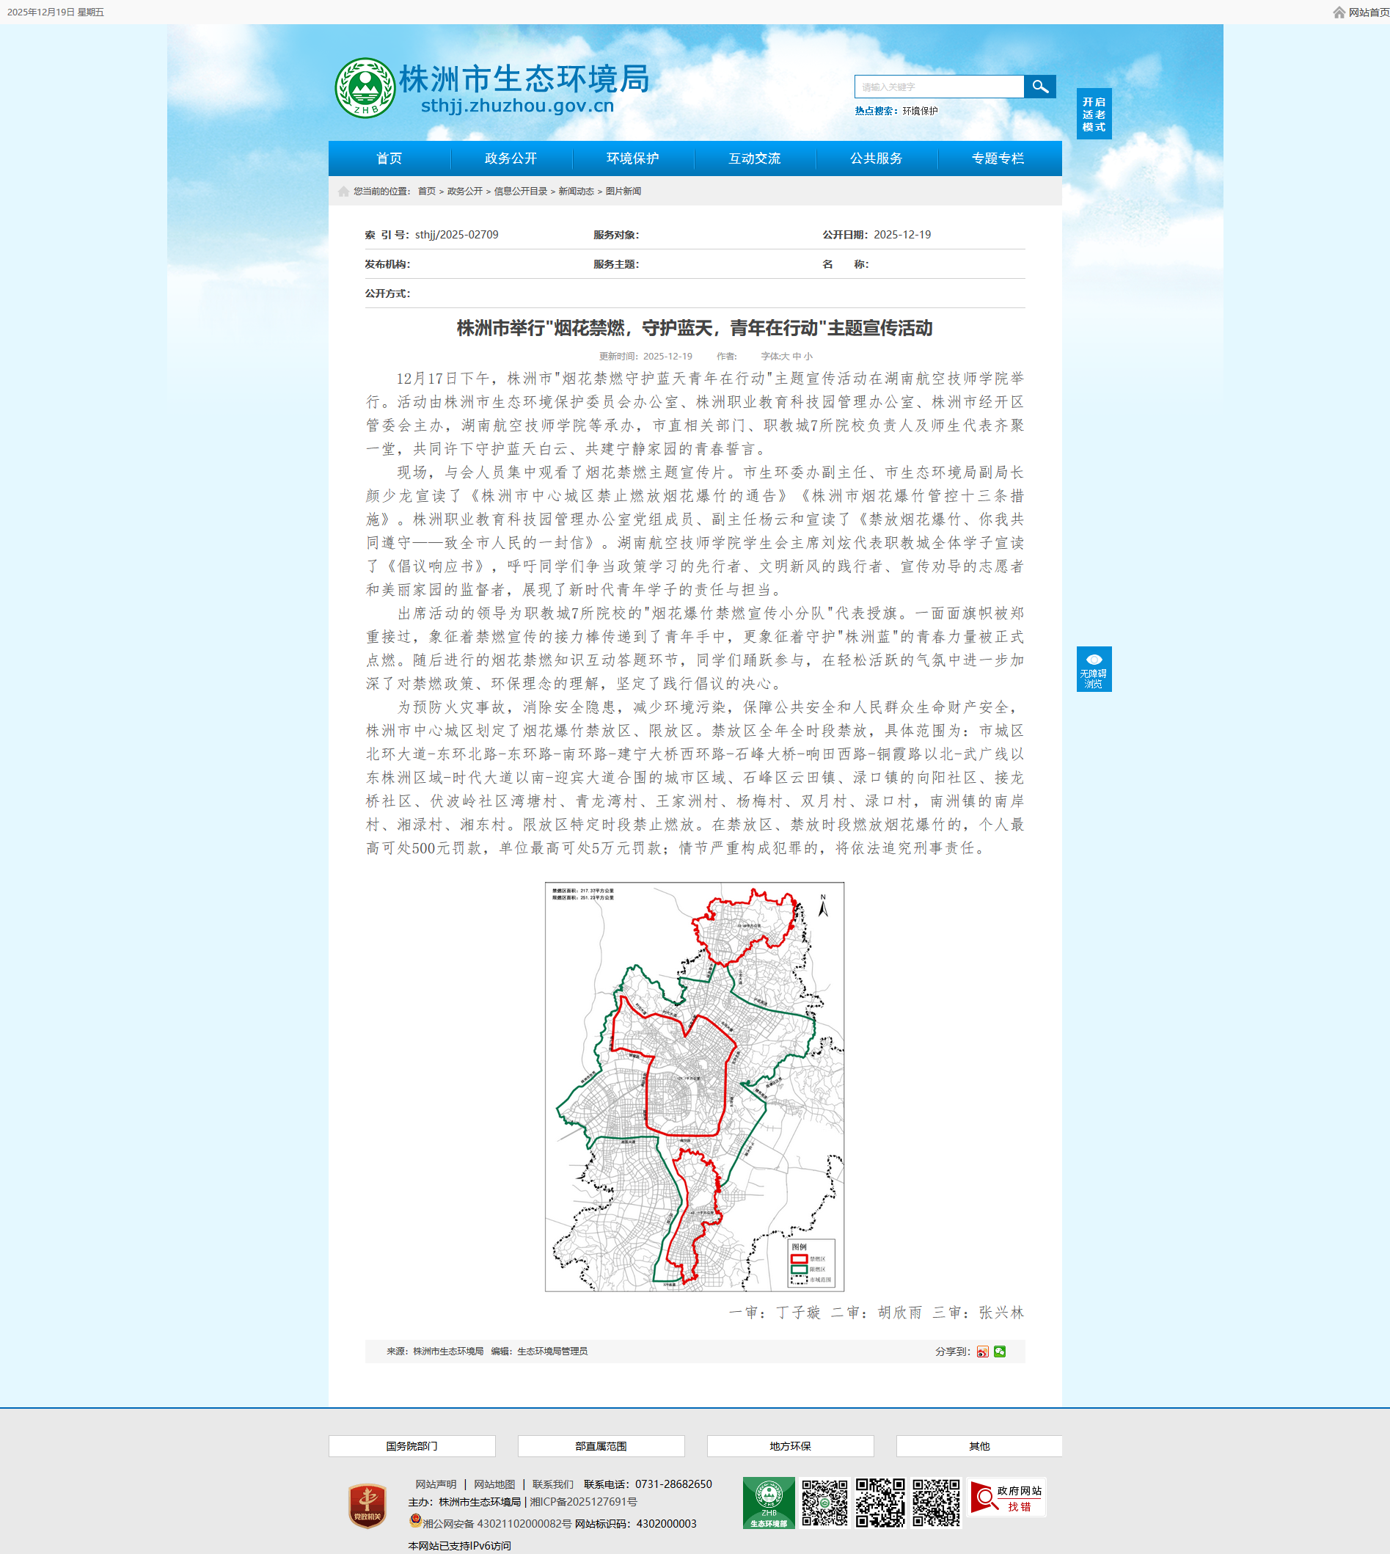Click the keyword search input field
The height and width of the screenshot is (1554, 1390).
(939, 87)
